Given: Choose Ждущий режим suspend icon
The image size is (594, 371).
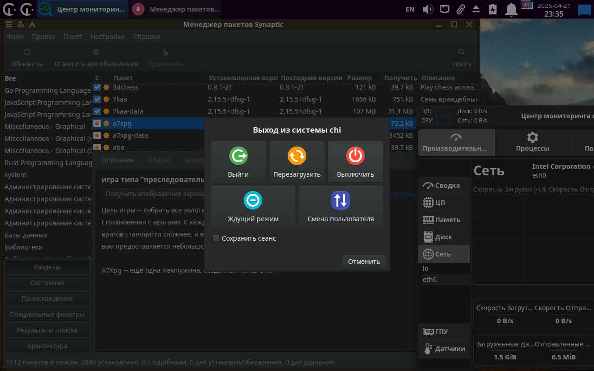Looking at the screenshot, I should pos(253,200).
